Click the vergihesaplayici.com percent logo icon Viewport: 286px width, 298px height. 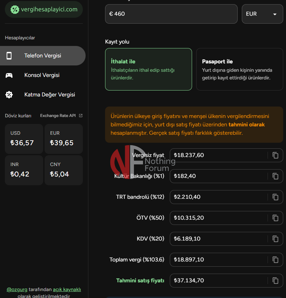15,10
